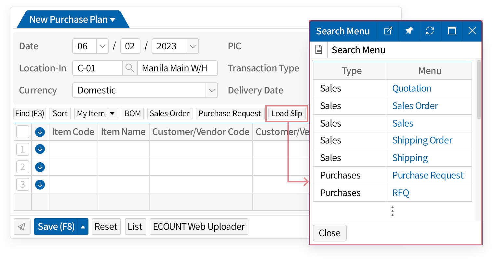
Task: Refresh the Search Menu list
Action: pyautogui.click(x=430, y=31)
